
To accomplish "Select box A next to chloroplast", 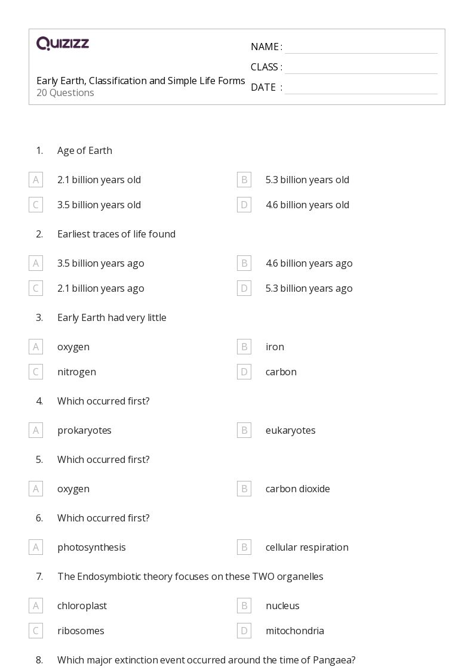I will [36, 606].
